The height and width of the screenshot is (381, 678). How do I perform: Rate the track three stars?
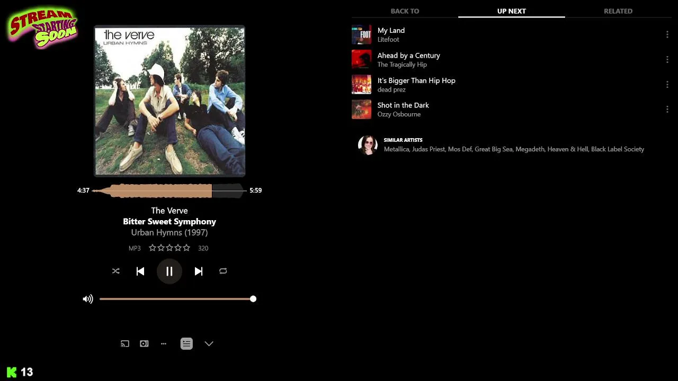[169, 248]
